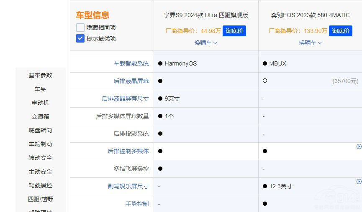Screen dimensions: 362x212
Task: Go to 主动安全 section
Action: (40, 172)
